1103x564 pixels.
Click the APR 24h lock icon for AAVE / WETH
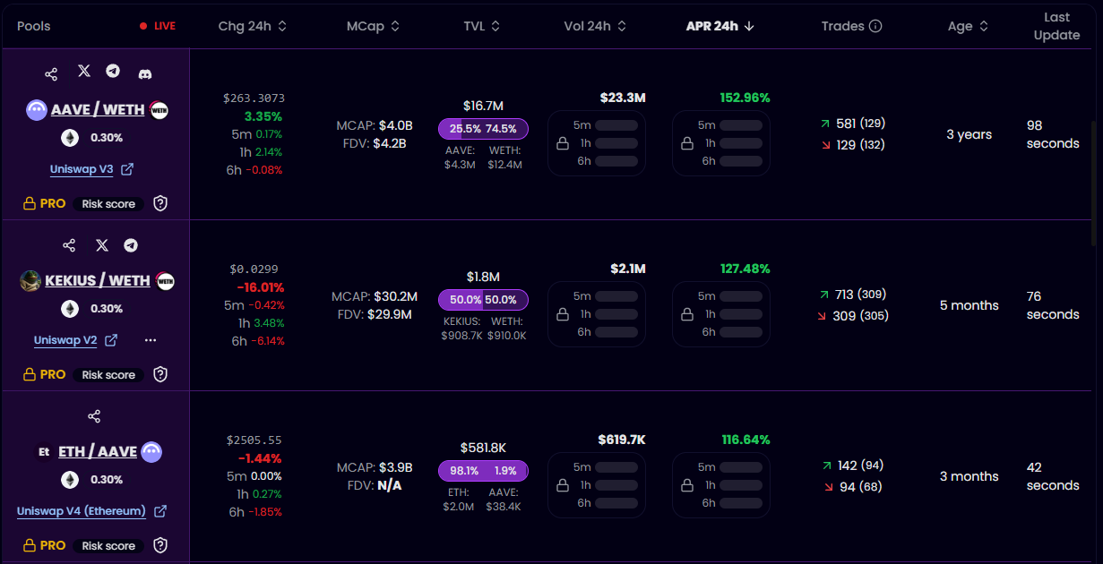click(687, 143)
